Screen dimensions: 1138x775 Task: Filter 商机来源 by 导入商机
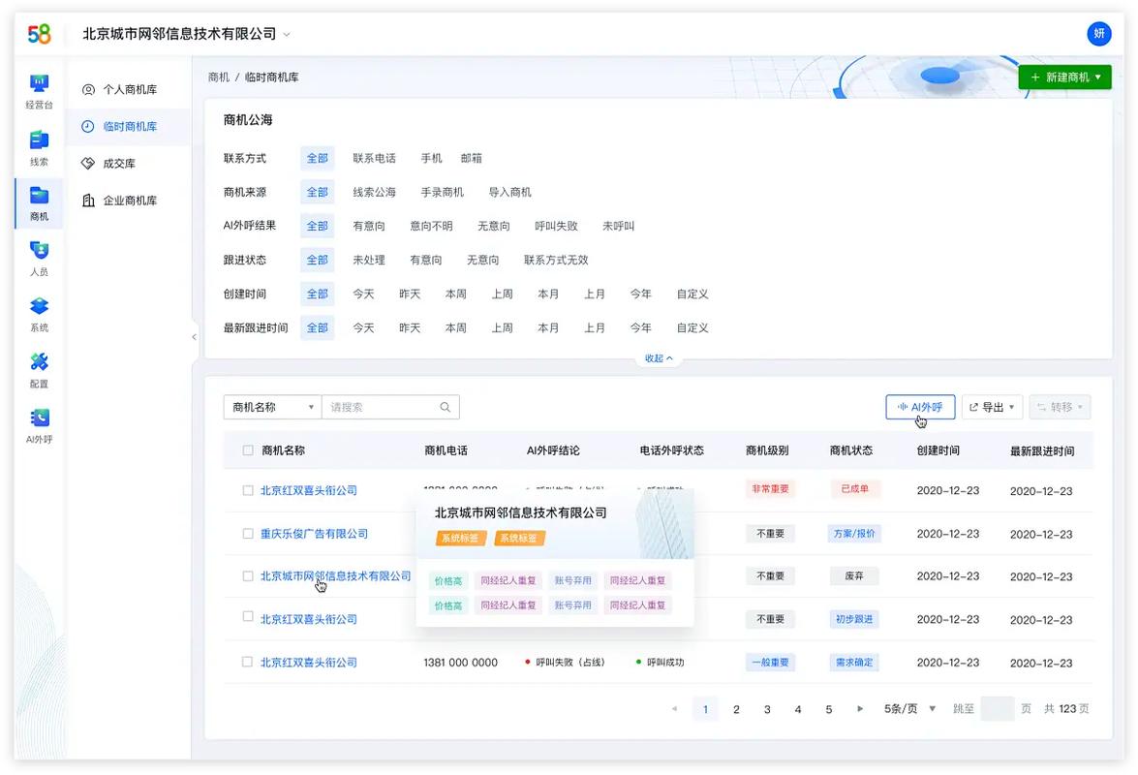(509, 193)
